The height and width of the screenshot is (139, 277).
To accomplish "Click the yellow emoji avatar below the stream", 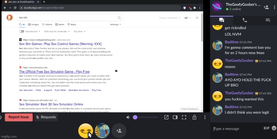I will [x=86, y=131].
